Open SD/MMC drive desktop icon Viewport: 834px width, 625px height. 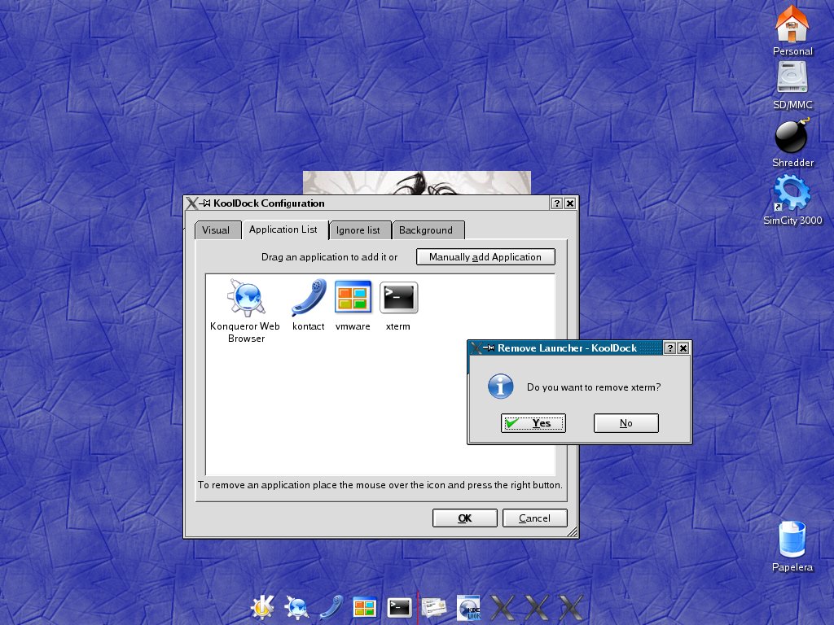(x=792, y=85)
